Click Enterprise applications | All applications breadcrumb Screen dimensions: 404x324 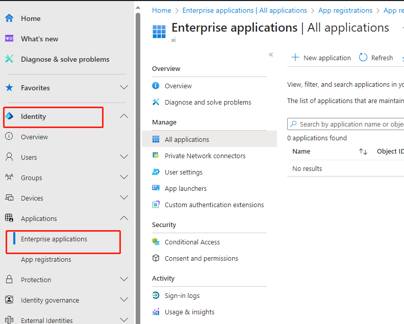pyautogui.click(x=244, y=10)
